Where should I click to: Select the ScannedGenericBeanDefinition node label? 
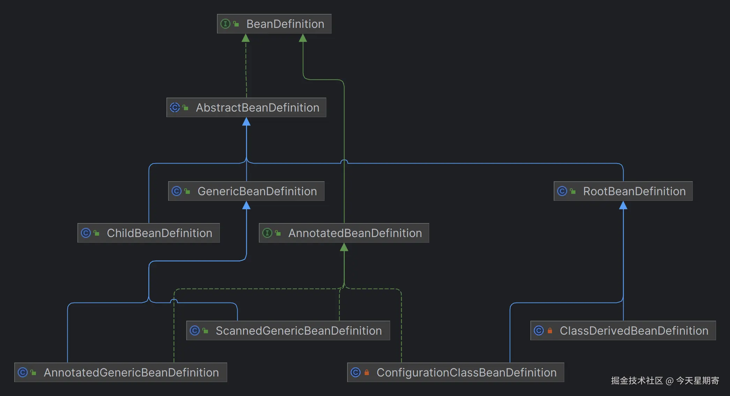tap(298, 330)
